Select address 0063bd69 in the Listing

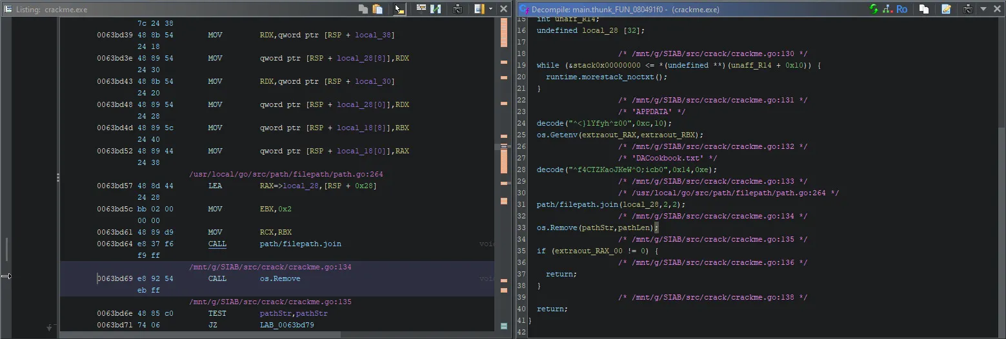115,278
